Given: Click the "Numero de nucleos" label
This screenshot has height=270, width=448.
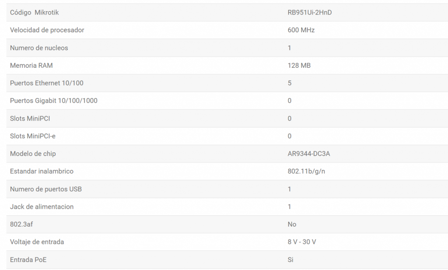Looking at the screenshot, I should click(x=39, y=48).
